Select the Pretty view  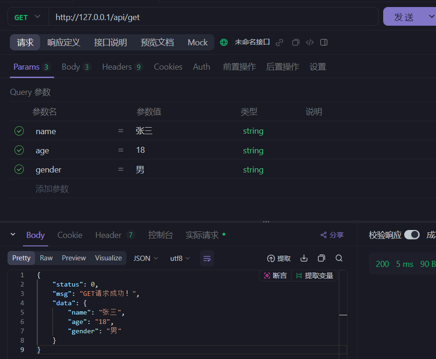pyautogui.click(x=21, y=258)
